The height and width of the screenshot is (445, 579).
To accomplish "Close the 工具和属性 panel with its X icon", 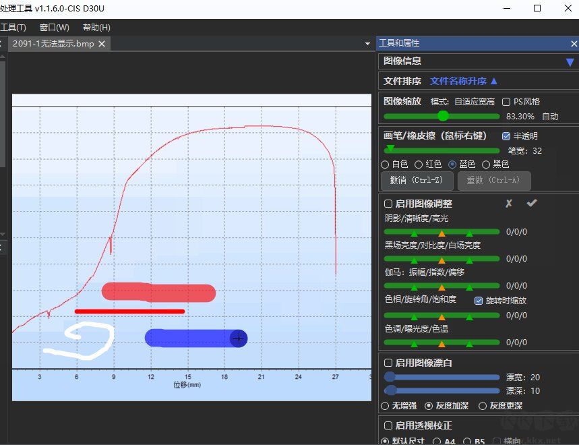I will [x=574, y=43].
